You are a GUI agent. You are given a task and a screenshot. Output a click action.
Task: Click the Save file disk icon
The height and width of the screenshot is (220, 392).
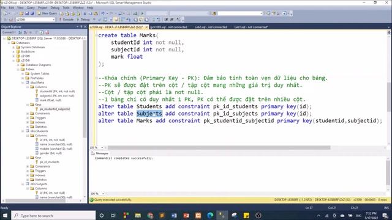27,13
